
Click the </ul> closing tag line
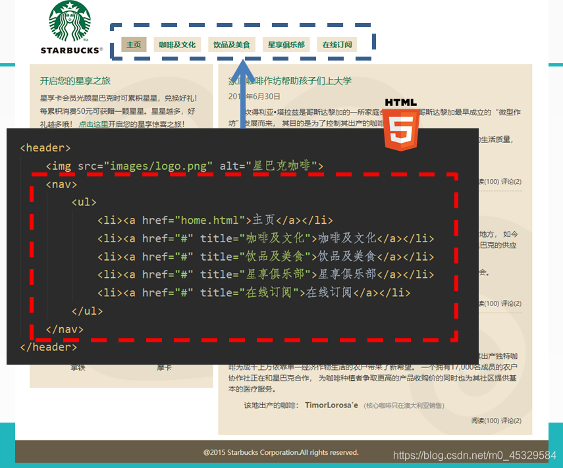[88, 311]
